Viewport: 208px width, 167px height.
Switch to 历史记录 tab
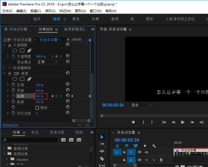pyautogui.click(x=57, y=132)
